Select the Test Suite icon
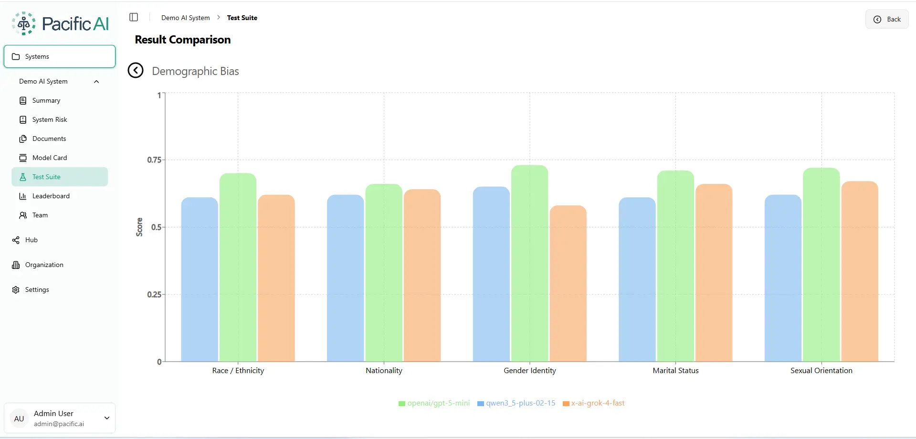This screenshot has height=439, width=916. 23,177
